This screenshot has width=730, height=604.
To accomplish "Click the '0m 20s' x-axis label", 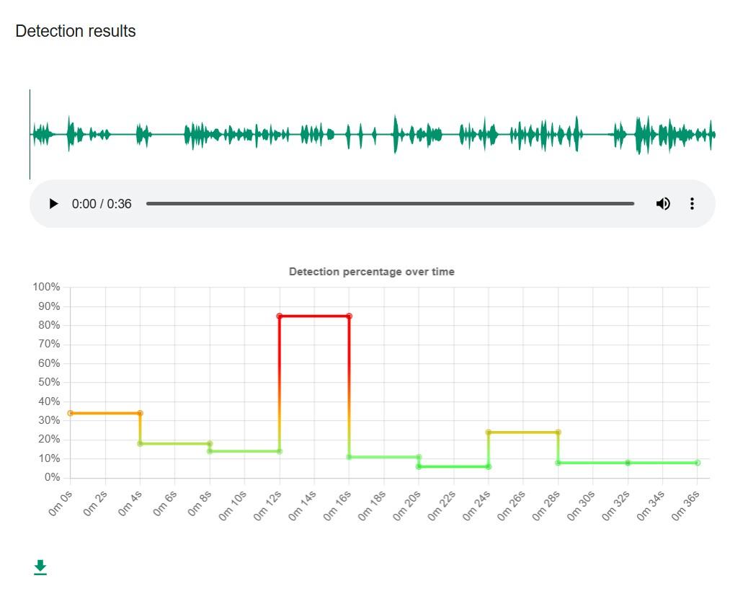I will tap(406, 506).
